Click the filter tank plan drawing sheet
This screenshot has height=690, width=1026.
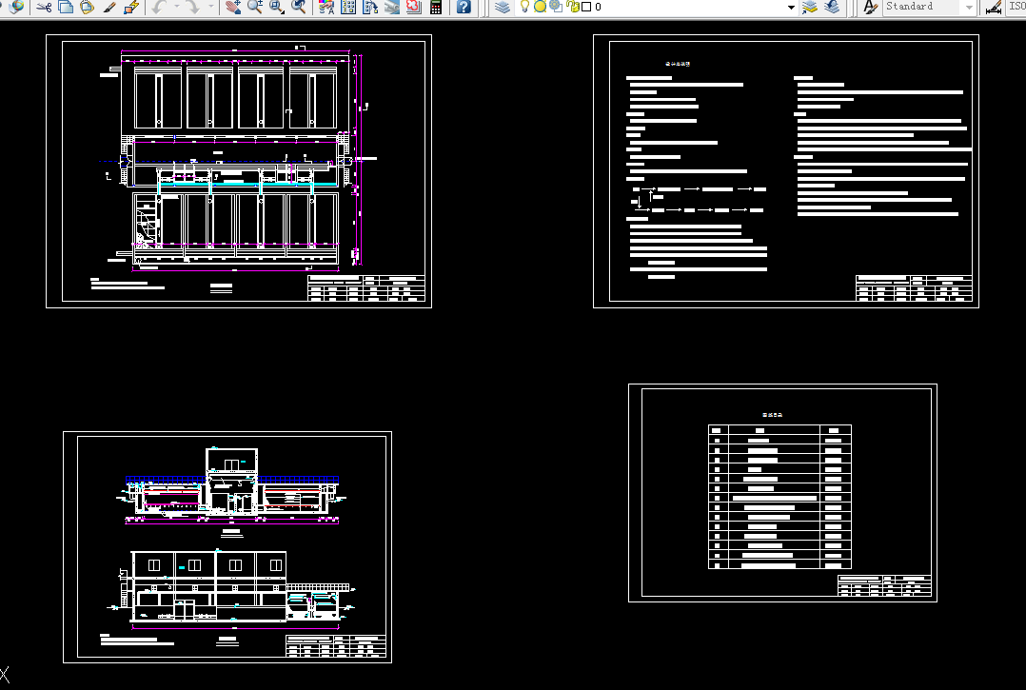tap(239, 171)
